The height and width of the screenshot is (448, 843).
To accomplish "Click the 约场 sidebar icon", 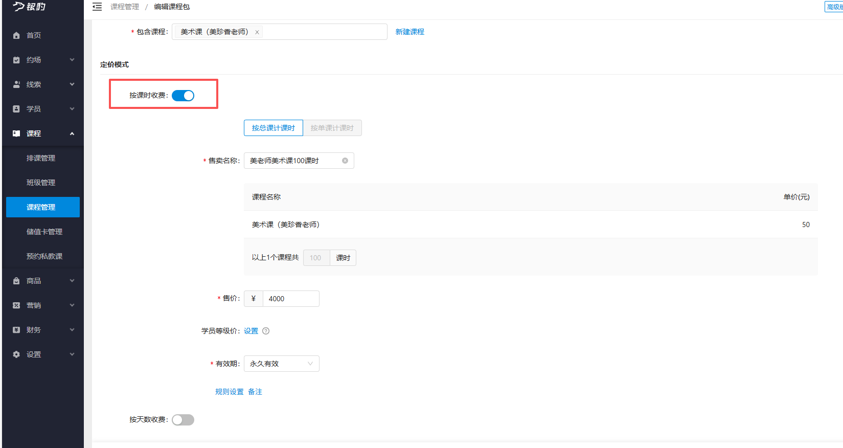I will point(16,60).
